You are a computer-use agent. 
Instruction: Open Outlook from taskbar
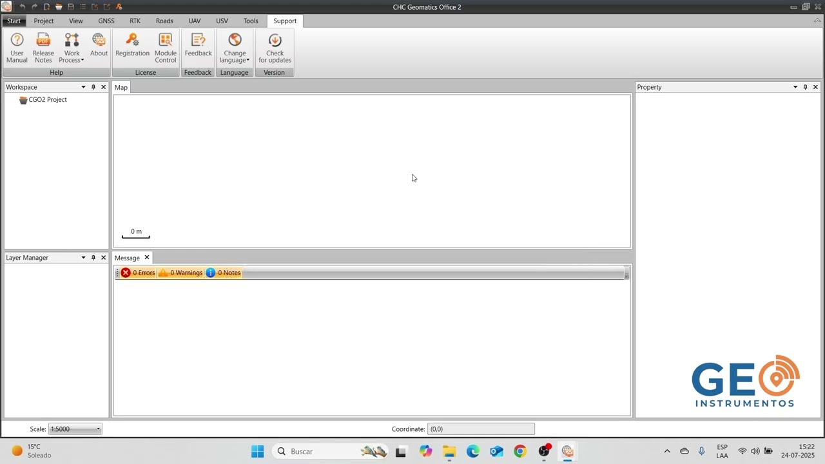point(496,451)
